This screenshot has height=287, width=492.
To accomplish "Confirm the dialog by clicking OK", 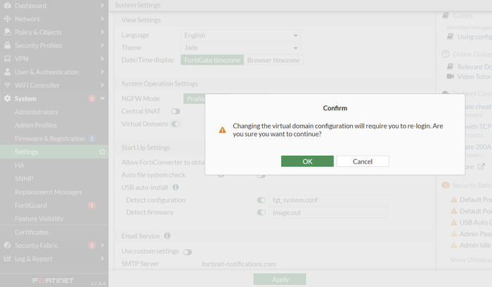I will 307,161.
